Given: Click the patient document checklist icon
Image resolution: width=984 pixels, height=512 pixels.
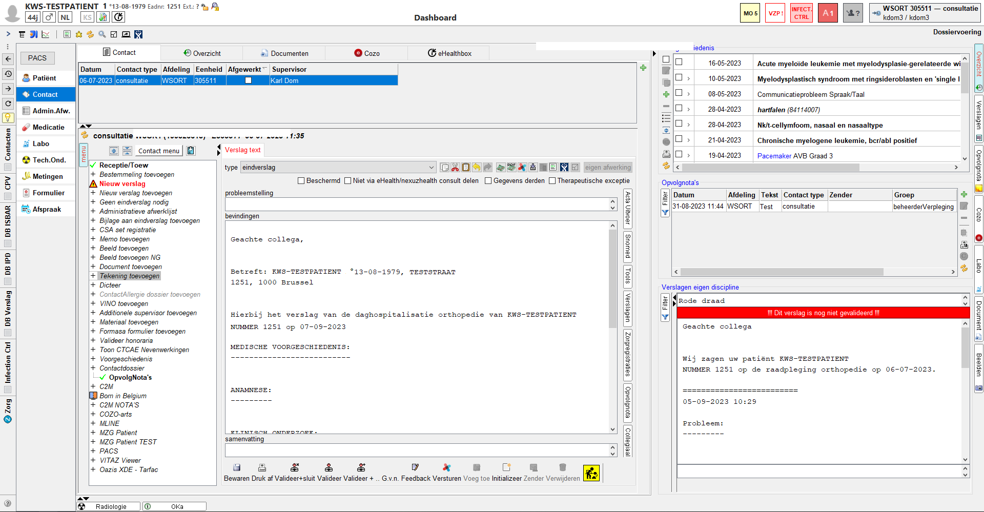Looking at the screenshot, I should pyautogui.click(x=103, y=17).
